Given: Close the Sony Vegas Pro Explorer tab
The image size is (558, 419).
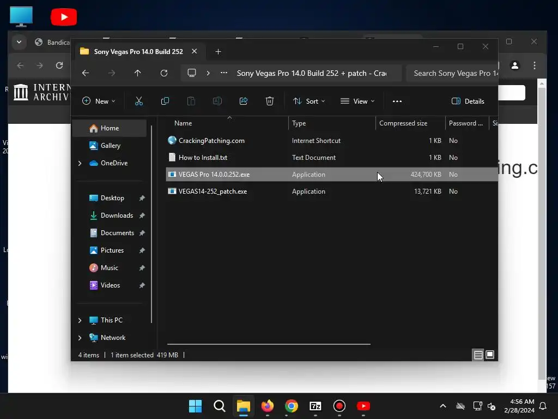Looking at the screenshot, I should tap(195, 51).
